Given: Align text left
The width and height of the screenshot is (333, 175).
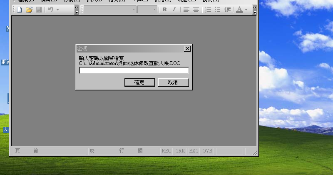Looking at the screenshot, I should point(186,10).
